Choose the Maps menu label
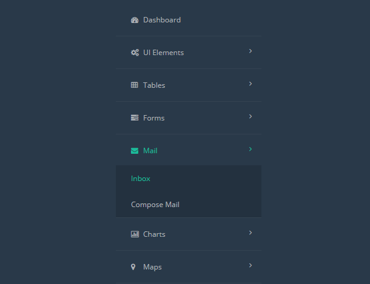 coord(152,267)
